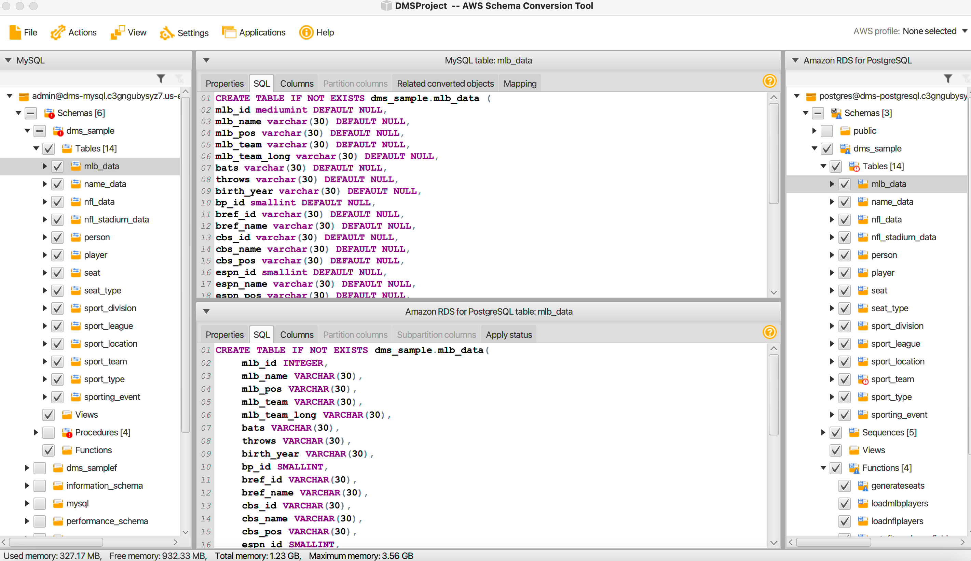Click help icon in MySQL table pane
971x561 pixels.
point(769,81)
